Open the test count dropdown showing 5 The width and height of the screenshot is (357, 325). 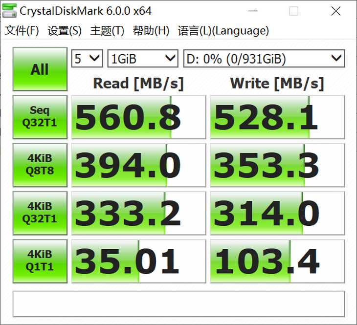click(87, 59)
